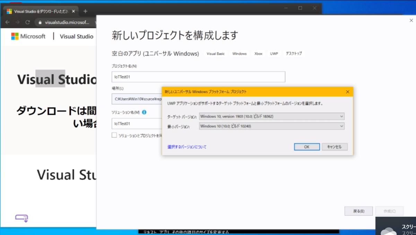Select the UWP project tag
The height and width of the screenshot is (235, 416).
click(274, 53)
